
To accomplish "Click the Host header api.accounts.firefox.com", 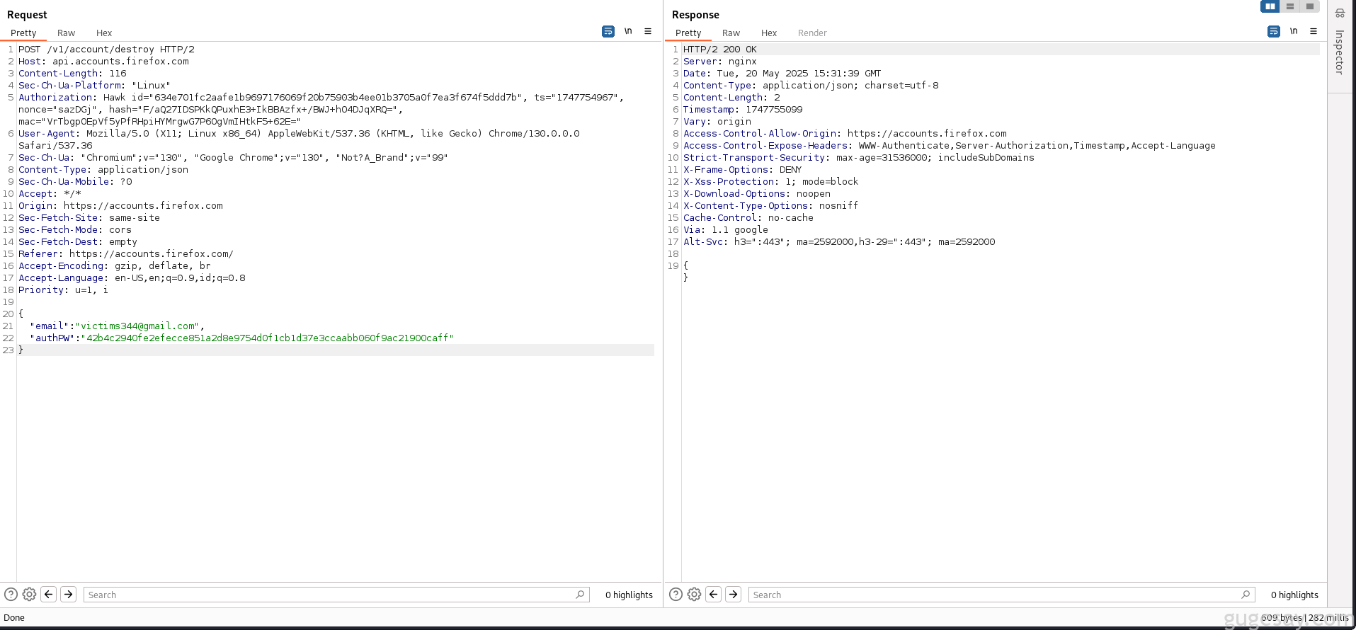I will [x=103, y=62].
